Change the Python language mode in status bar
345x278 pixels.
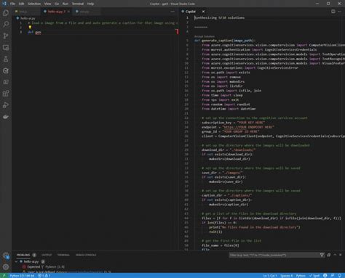point(301,276)
